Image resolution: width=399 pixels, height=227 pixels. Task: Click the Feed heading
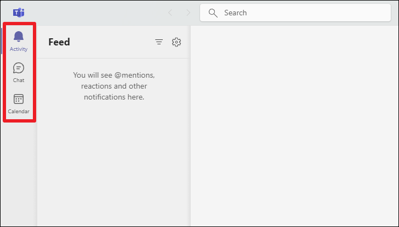tap(59, 42)
